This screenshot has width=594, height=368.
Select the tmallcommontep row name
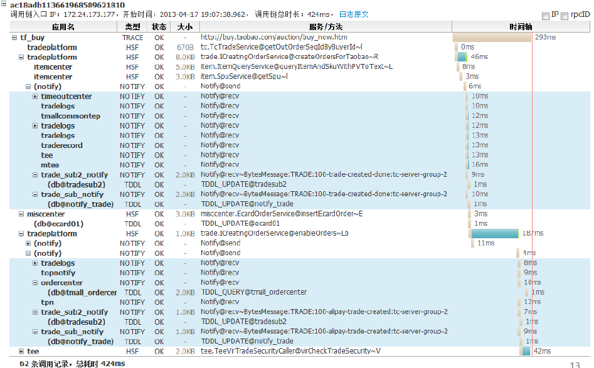[x=70, y=116]
